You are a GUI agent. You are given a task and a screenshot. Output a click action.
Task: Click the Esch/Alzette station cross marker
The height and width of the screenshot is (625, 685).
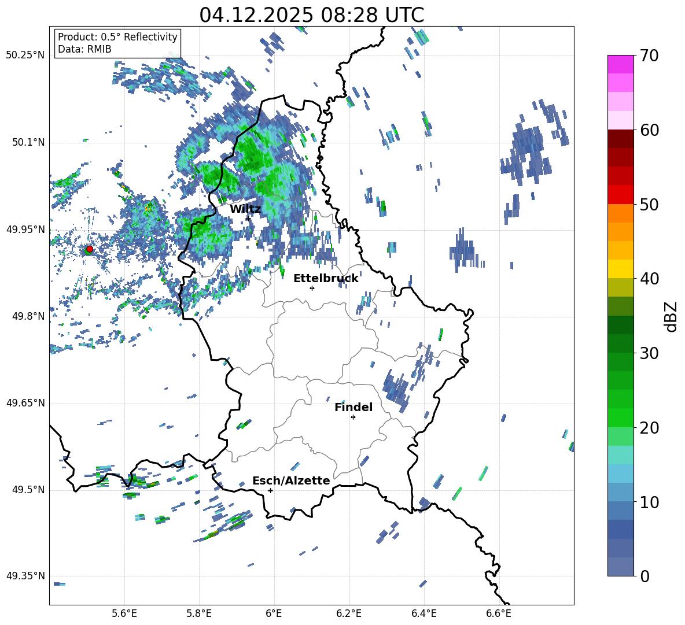(270, 490)
